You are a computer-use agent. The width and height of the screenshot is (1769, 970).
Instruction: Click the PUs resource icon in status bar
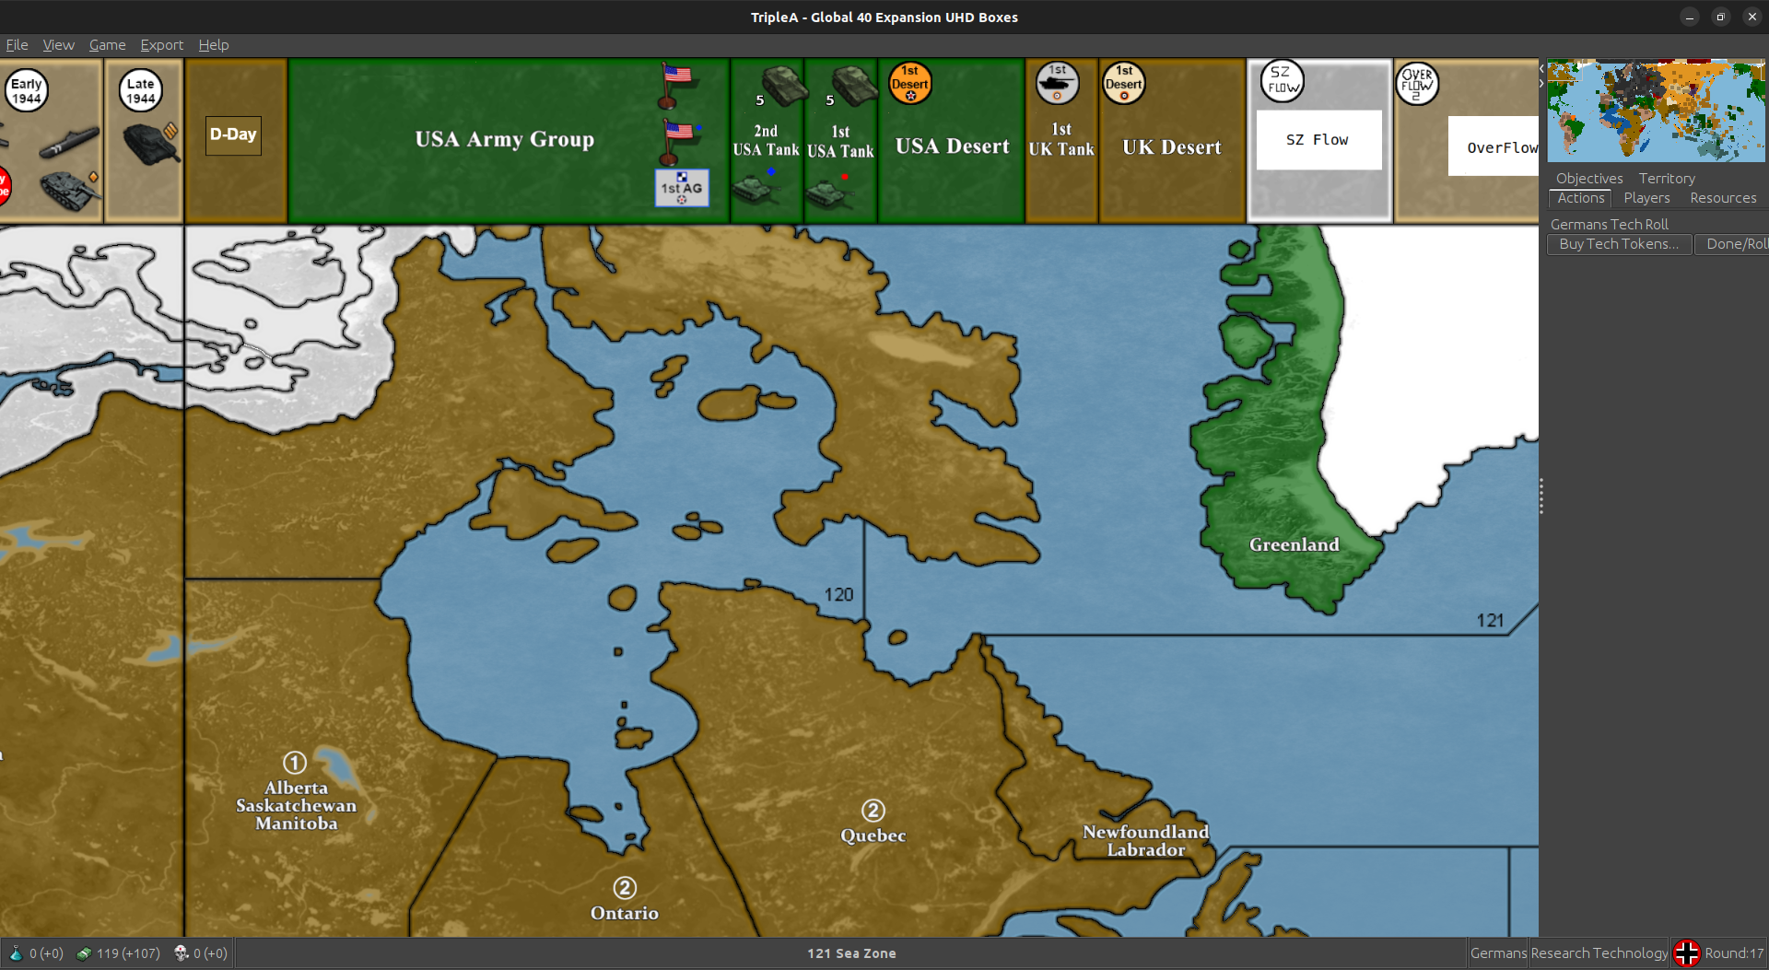pos(84,953)
